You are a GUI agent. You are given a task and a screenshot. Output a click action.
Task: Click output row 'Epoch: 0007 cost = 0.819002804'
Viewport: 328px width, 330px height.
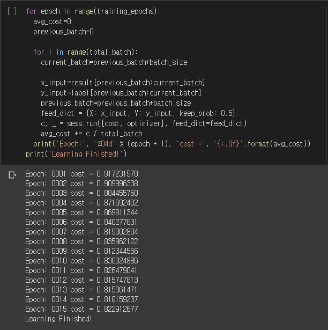coord(81,232)
